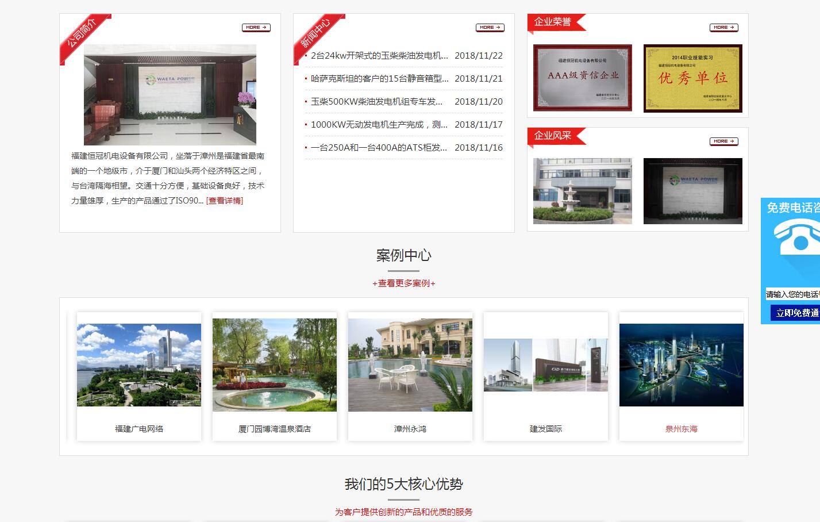View the 优秀单位 gold plaque image

[692, 78]
